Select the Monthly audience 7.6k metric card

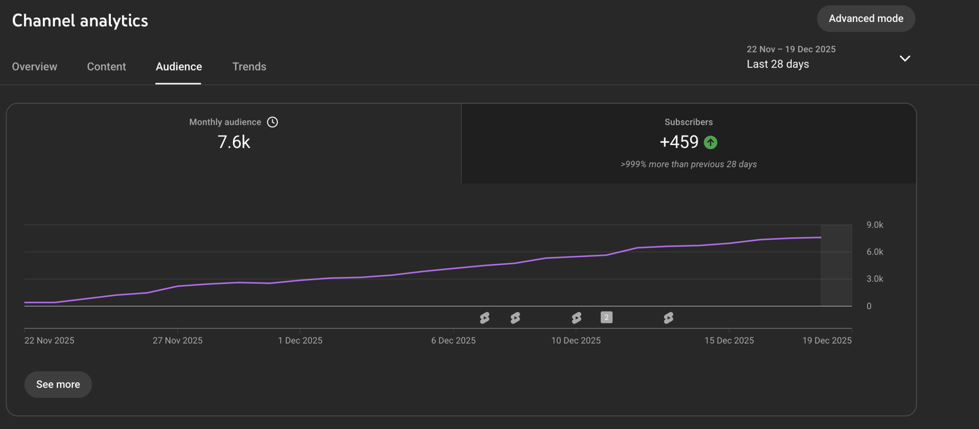click(234, 143)
